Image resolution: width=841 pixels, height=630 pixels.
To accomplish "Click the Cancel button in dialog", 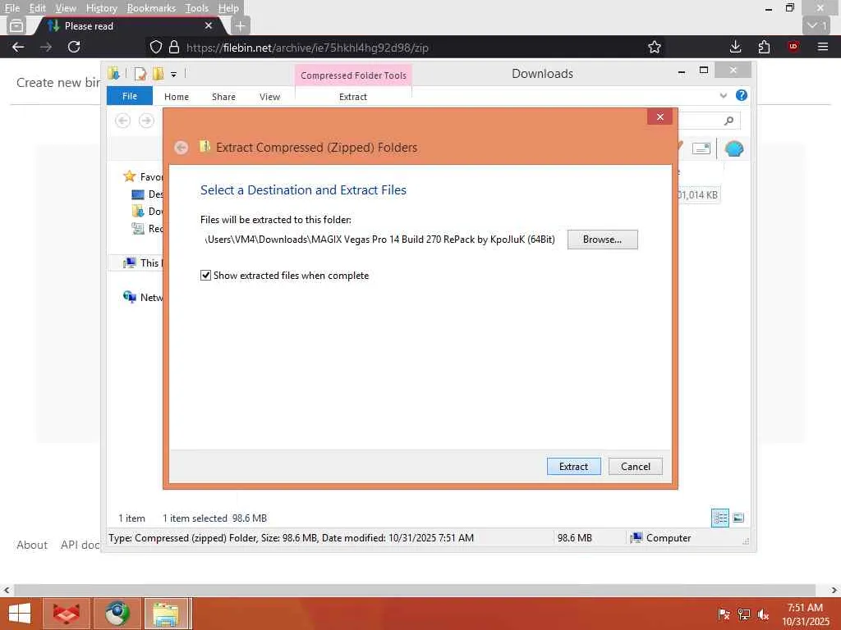I will tap(635, 466).
